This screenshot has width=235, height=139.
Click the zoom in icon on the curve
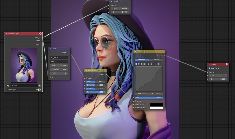pyautogui.click(x=149, y=64)
